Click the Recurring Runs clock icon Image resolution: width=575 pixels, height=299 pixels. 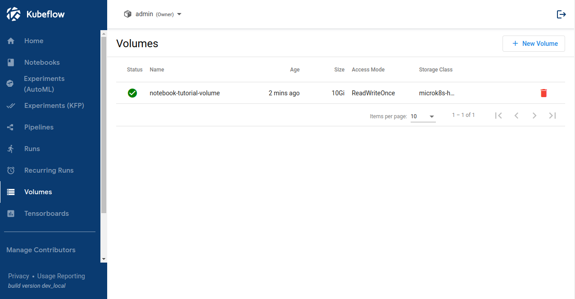point(11,170)
